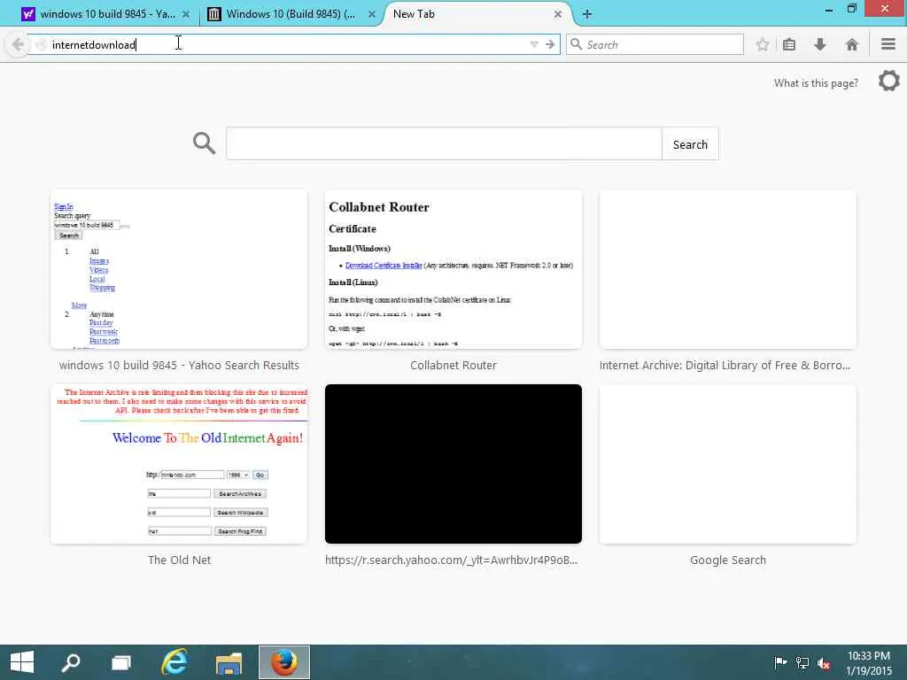Open File Explorer from taskbar
Image resolution: width=907 pixels, height=680 pixels.
click(229, 662)
